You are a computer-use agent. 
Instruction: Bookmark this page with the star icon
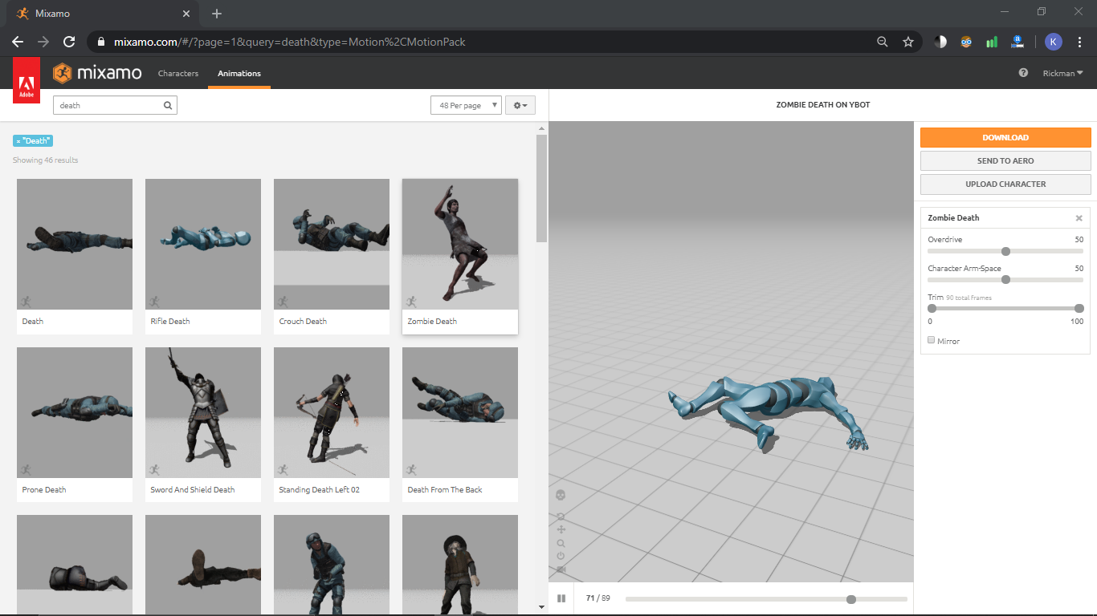point(908,42)
